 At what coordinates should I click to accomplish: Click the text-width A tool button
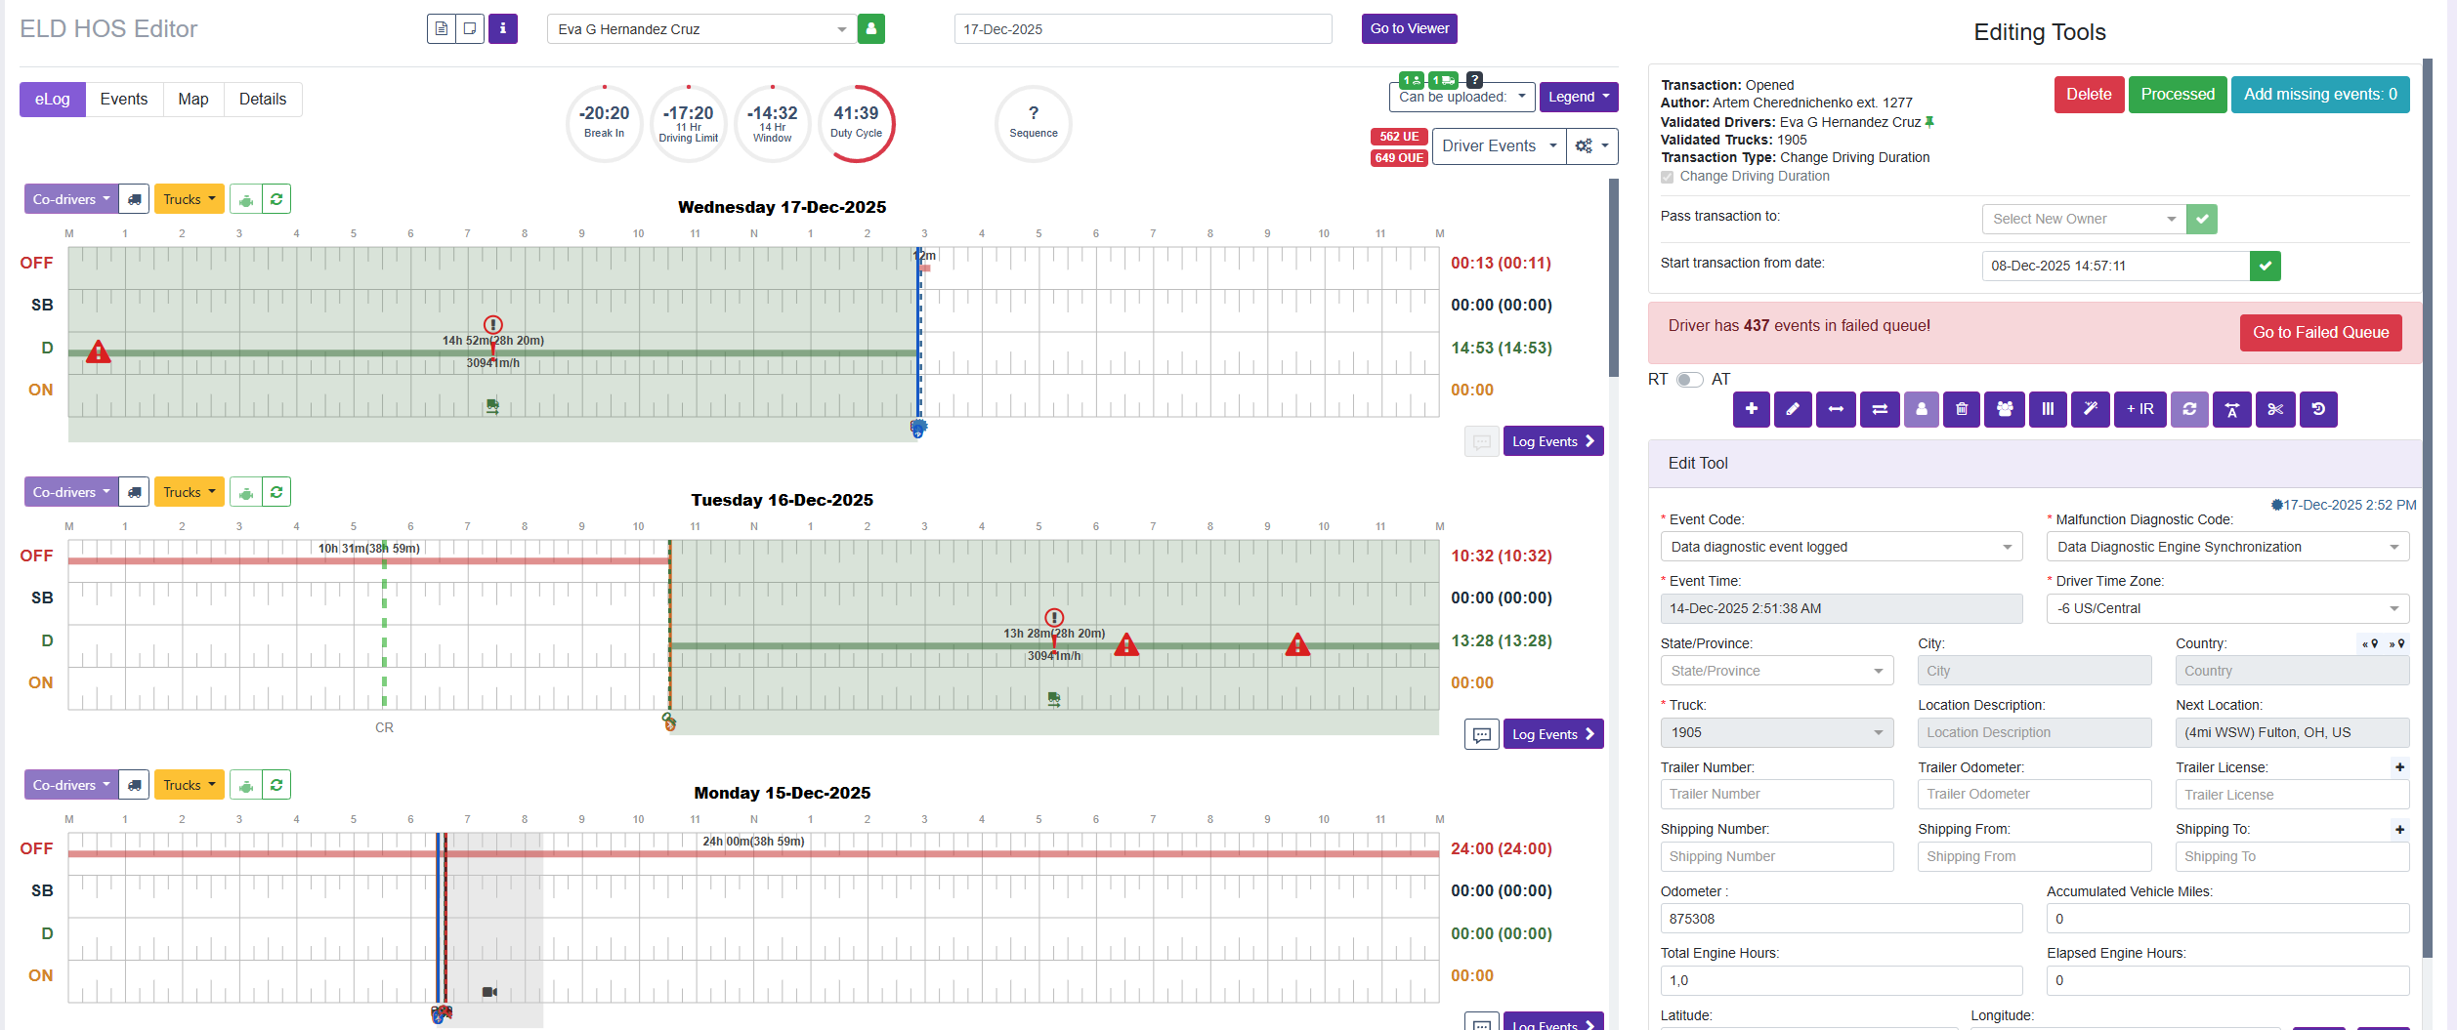tap(2232, 409)
